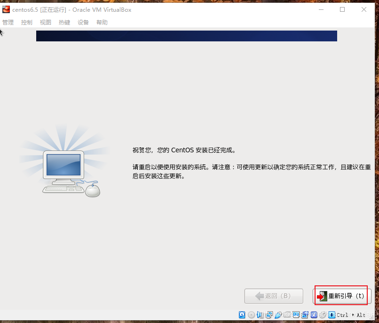The width and height of the screenshot is (379, 323).
Task: Maximize the VirtualBox window
Action: click(342, 10)
